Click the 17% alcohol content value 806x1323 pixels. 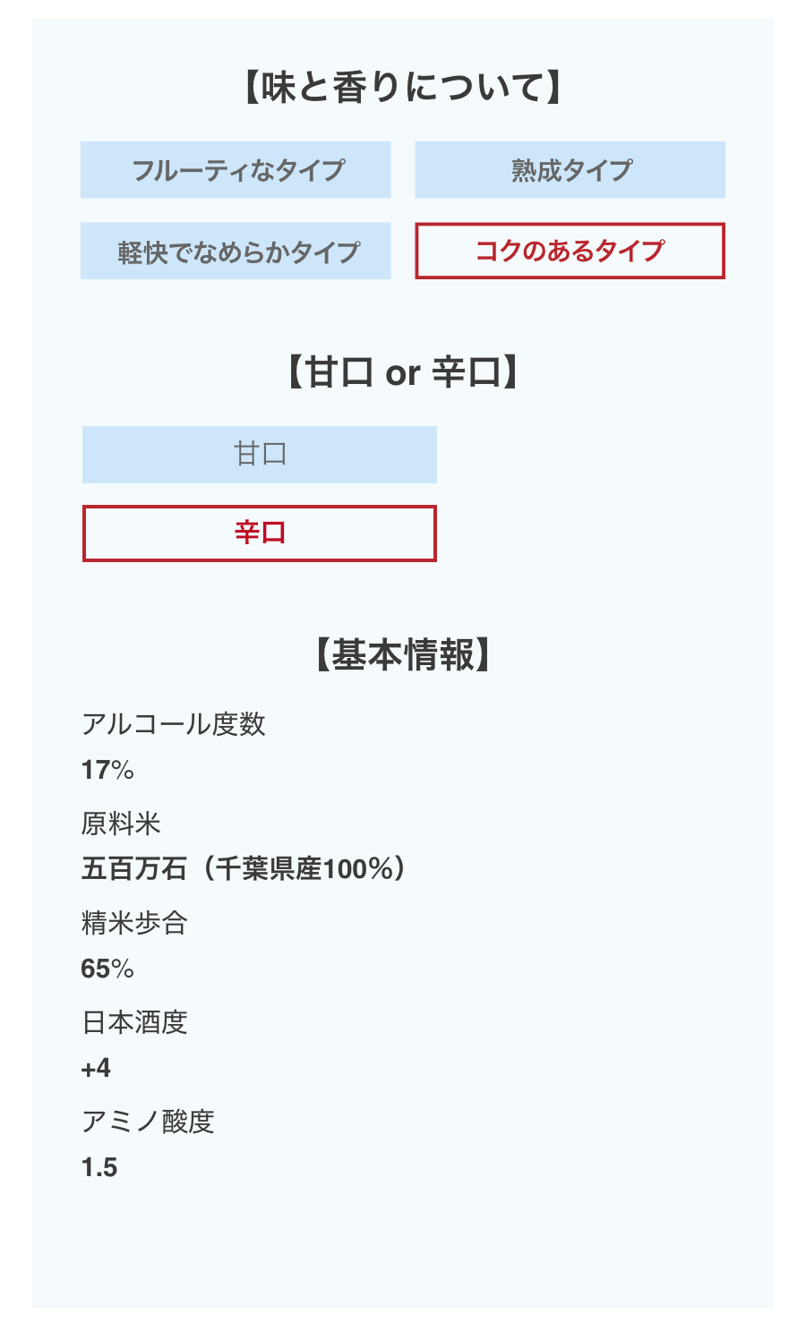coord(107,770)
